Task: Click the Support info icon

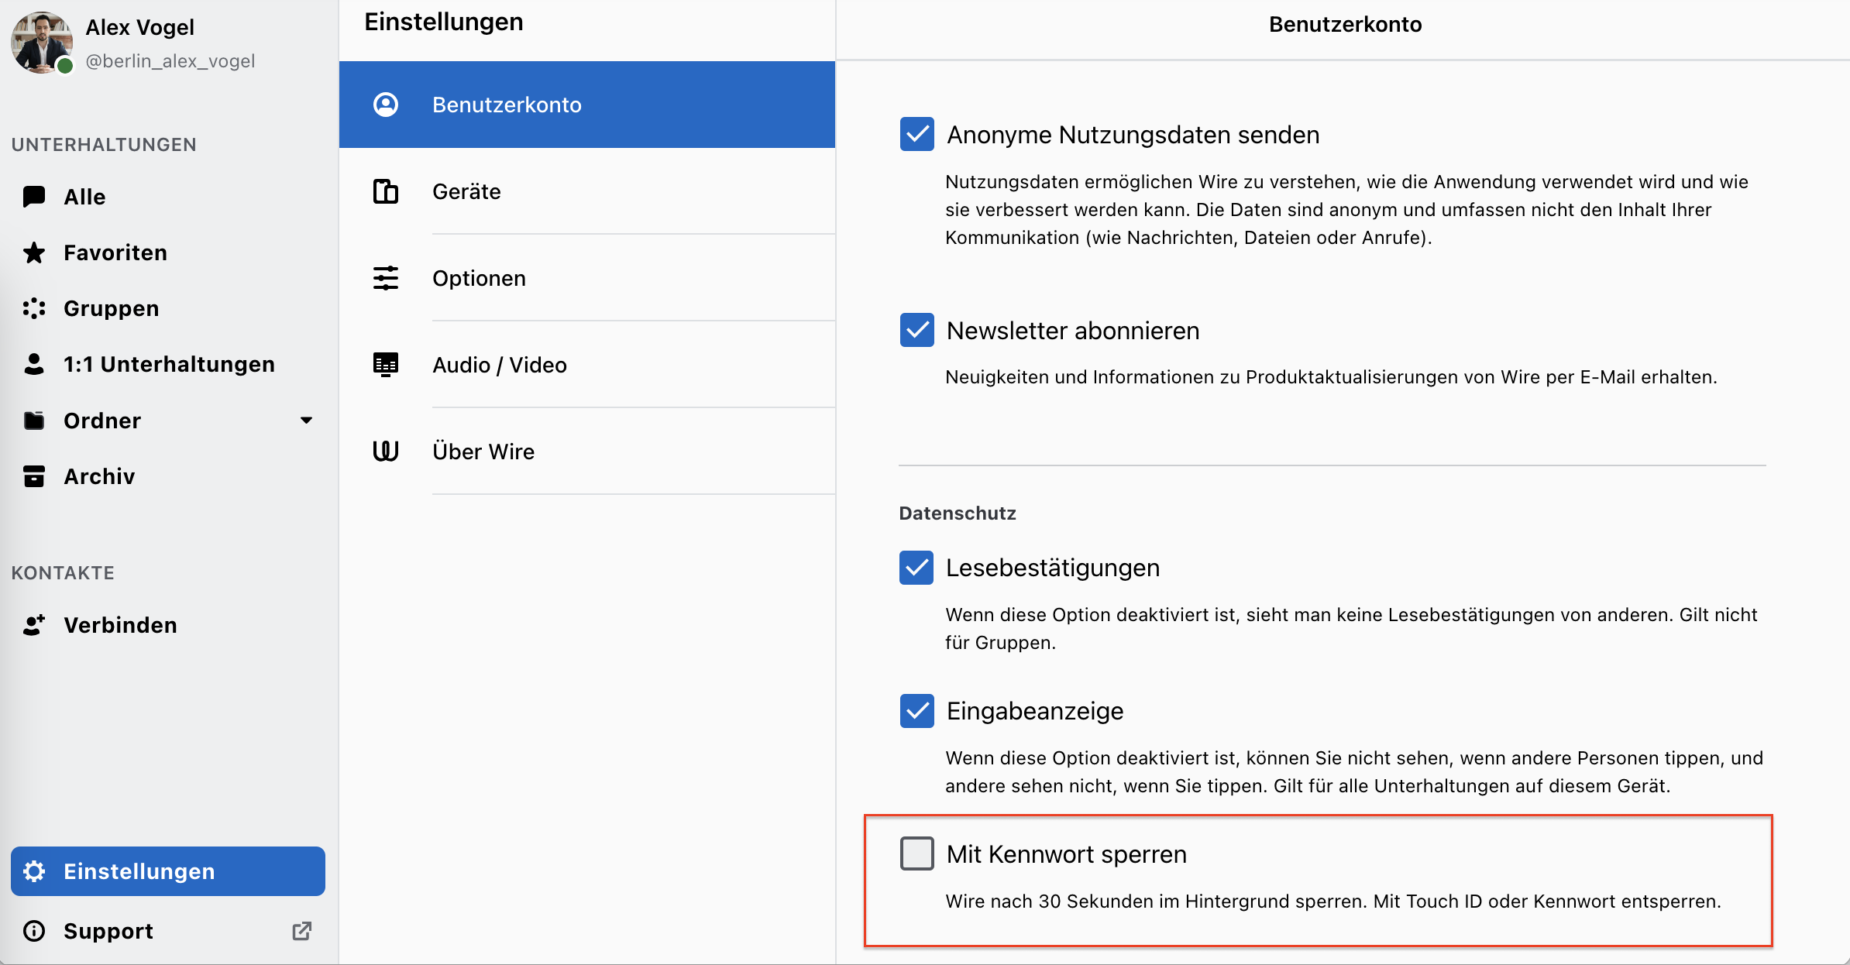Action: point(34,931)
